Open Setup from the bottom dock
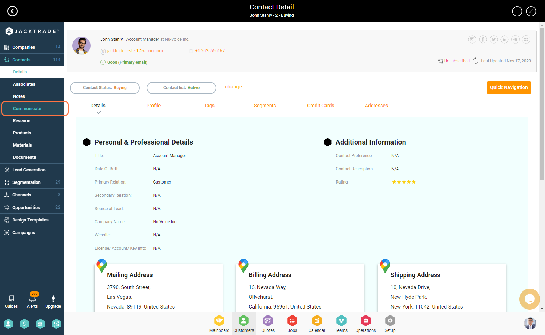Screen dimensions: 545x335 point(390,324)
